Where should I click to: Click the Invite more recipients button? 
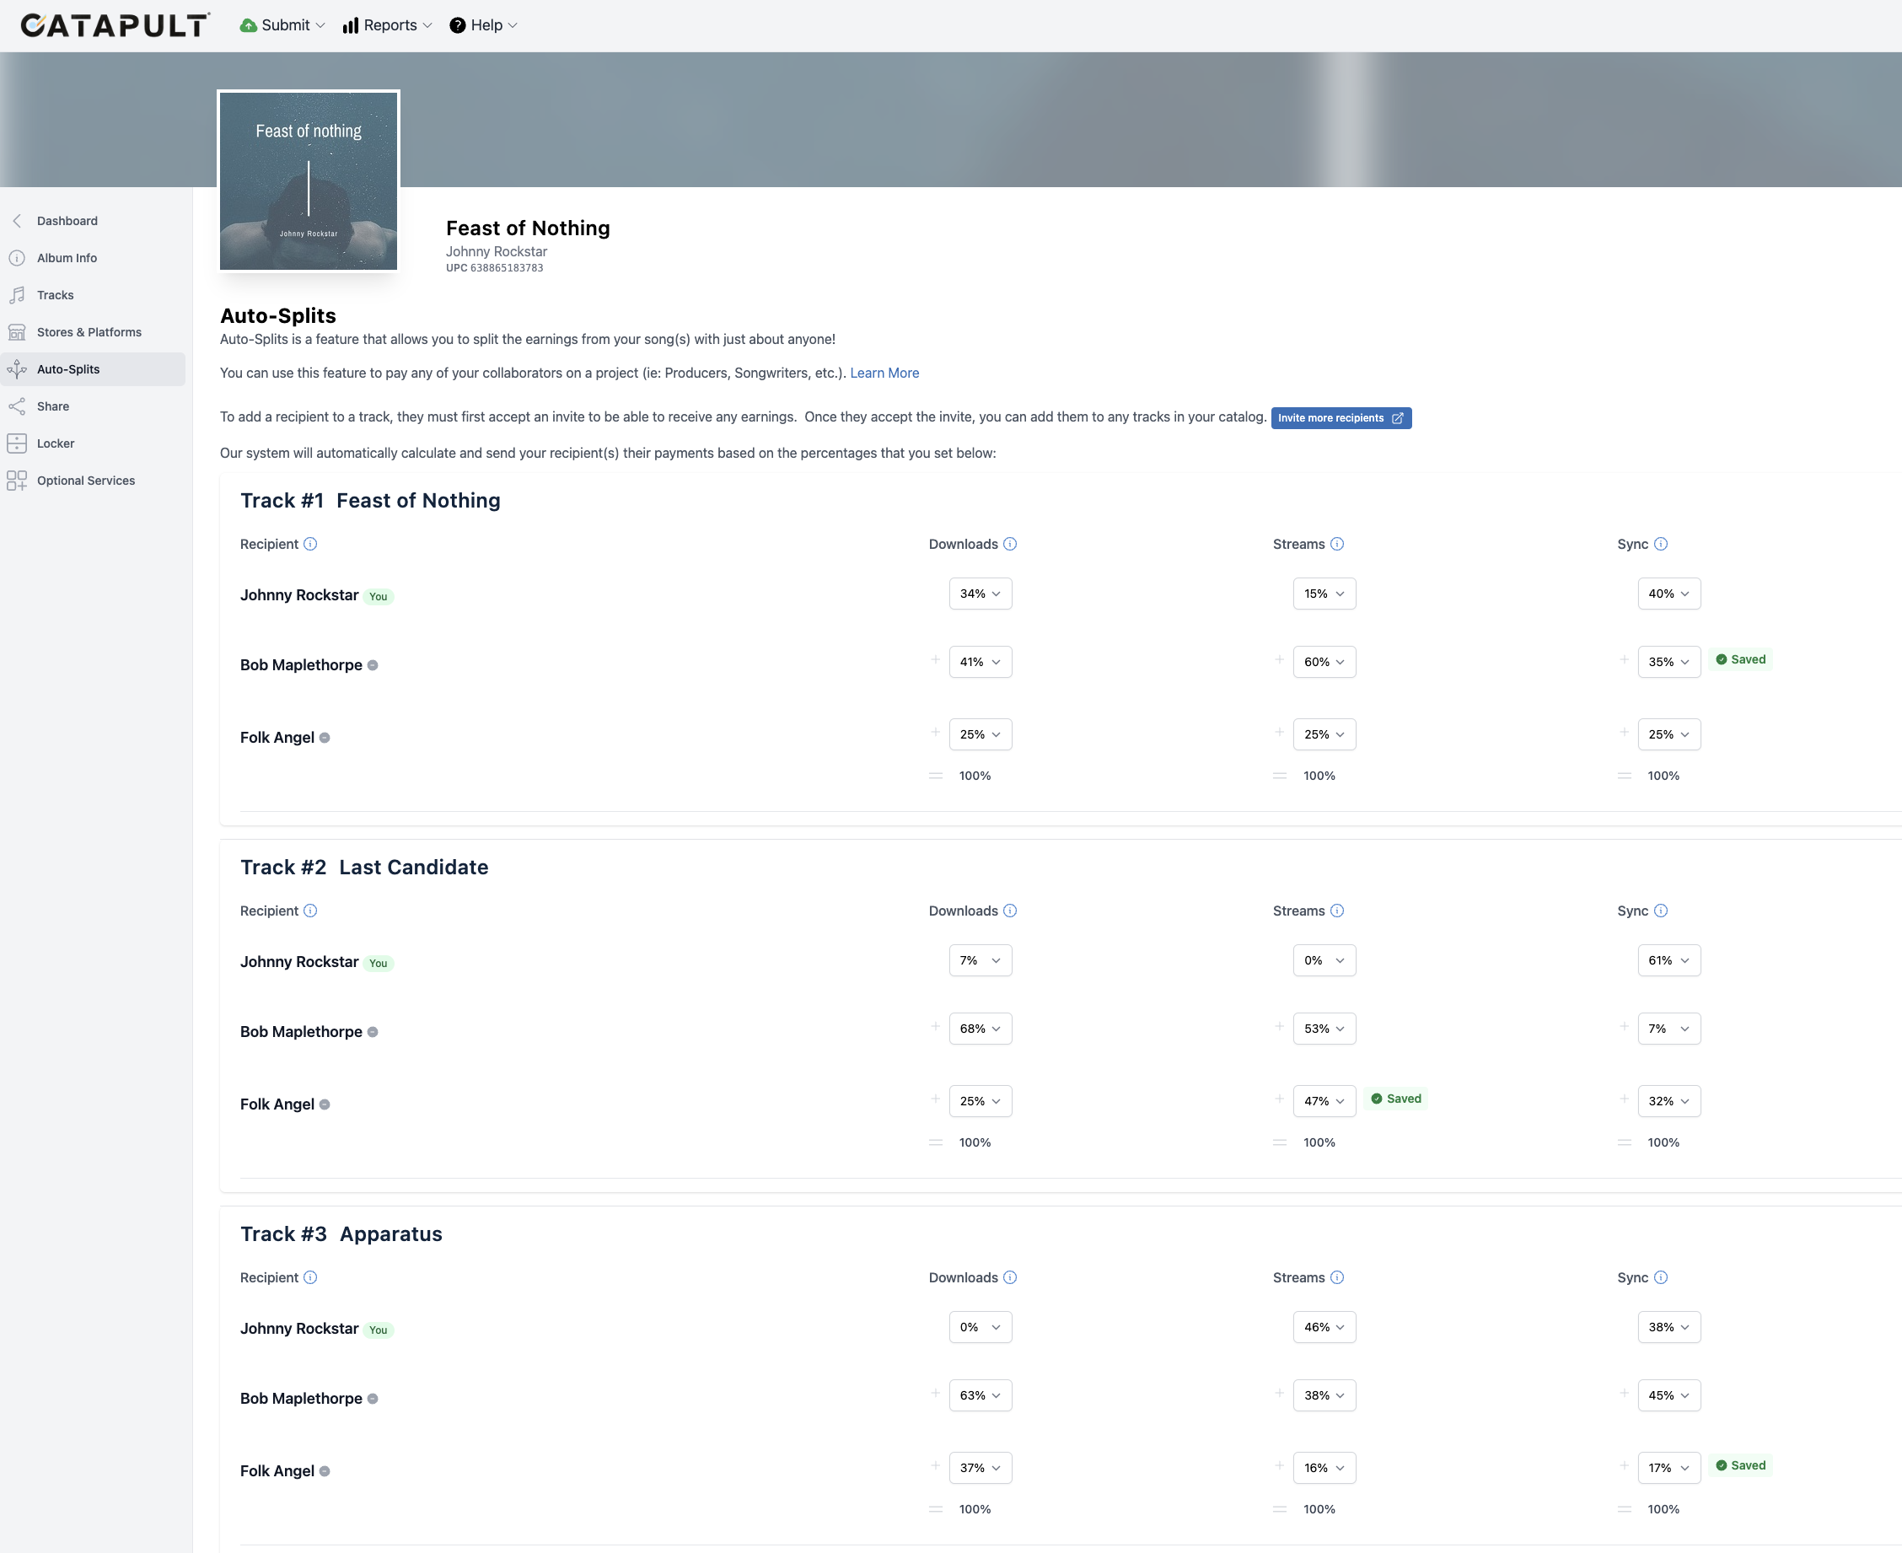(x=1341, y=418)
